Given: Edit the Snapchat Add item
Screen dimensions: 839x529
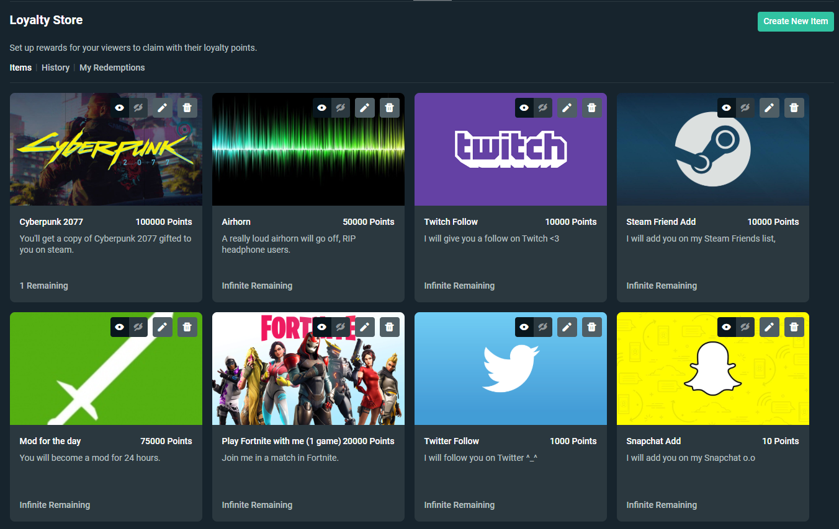Looking at the screenshot, I should 769,327.
